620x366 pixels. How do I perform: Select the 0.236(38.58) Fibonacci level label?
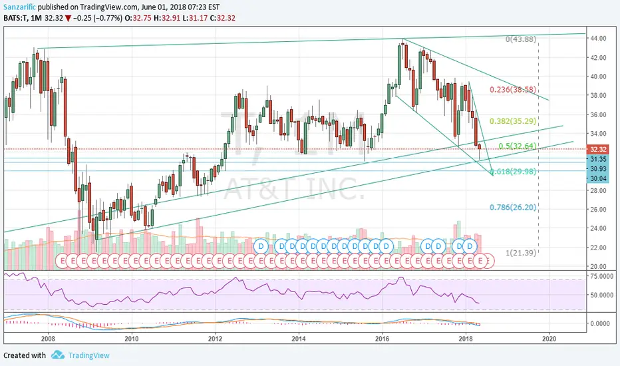514,89
